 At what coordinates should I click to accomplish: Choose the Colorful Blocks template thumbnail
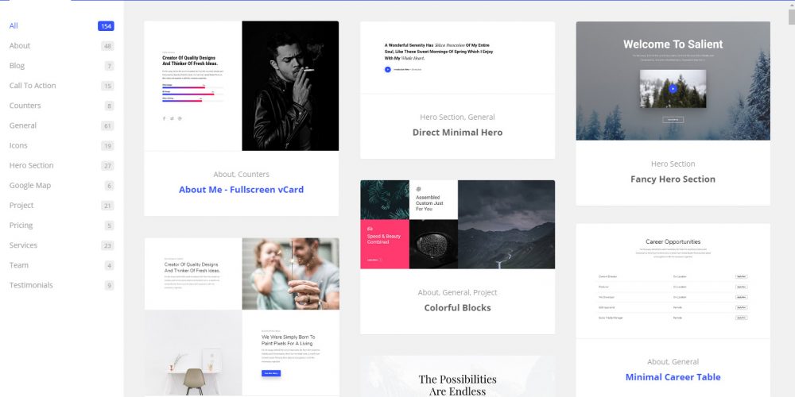(457, 225)
